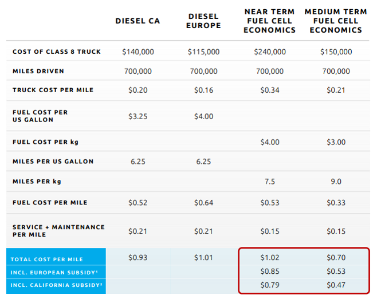Select the FUEL COST PER US GALLON label
Viewport: 381px width, 299px height.
click(40, 116)
